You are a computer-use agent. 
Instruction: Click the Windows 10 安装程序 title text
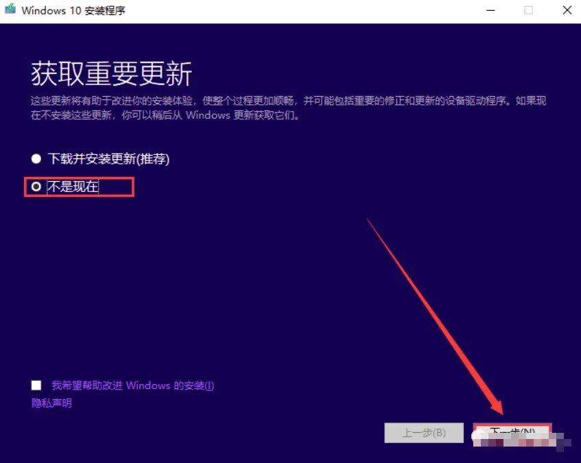coord(73,10)
